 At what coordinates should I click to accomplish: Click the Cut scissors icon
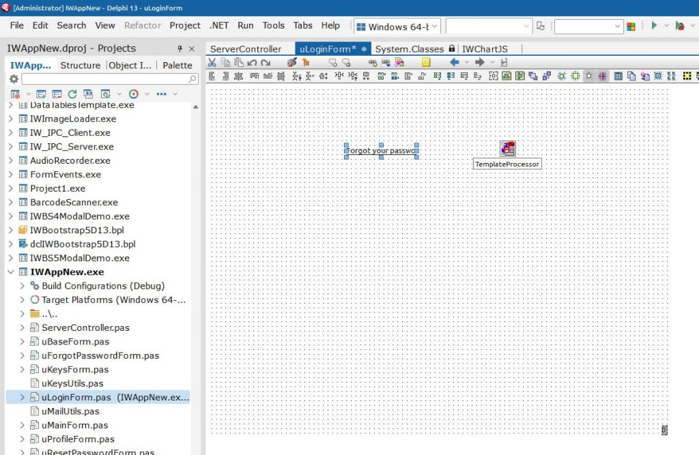(x=212, y=62)
